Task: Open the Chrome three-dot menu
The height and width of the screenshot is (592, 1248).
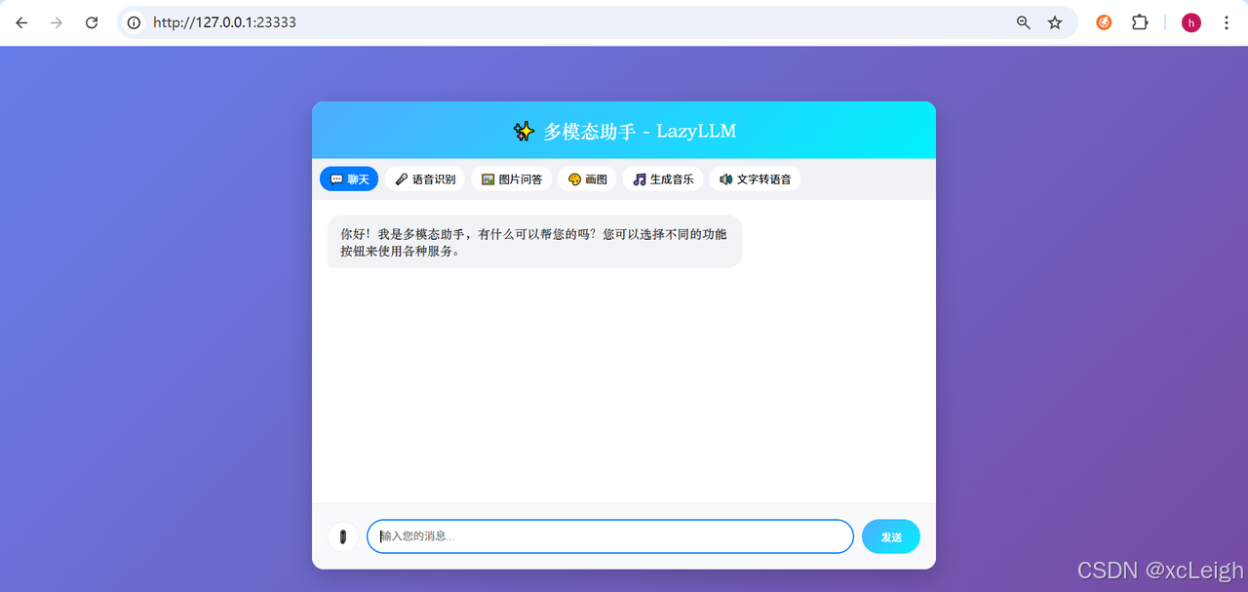Action: tap(1227, 22)
